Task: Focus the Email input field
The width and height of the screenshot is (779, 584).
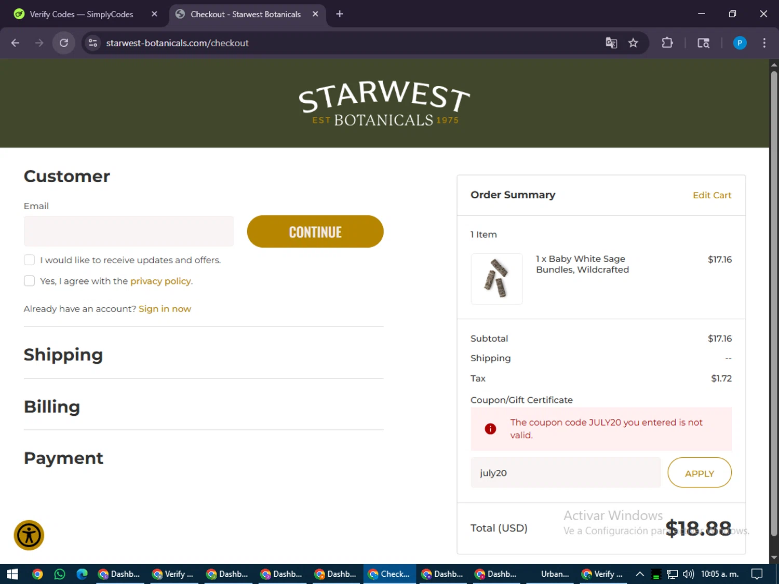Action: [x=129, y=232]
